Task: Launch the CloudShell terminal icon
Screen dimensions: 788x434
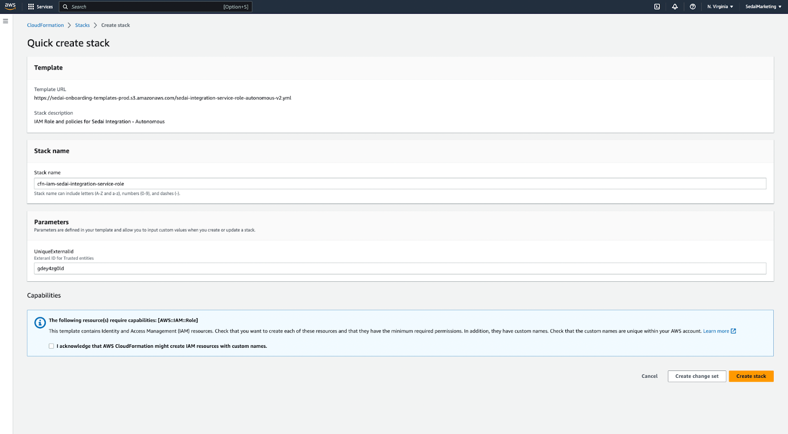Action: click(657, 7)
